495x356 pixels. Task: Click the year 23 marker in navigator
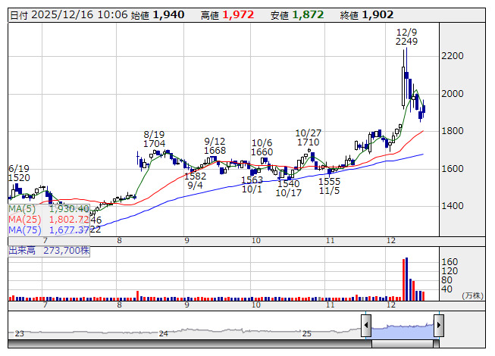tap(20, 333)
